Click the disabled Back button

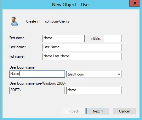[74, 111]
